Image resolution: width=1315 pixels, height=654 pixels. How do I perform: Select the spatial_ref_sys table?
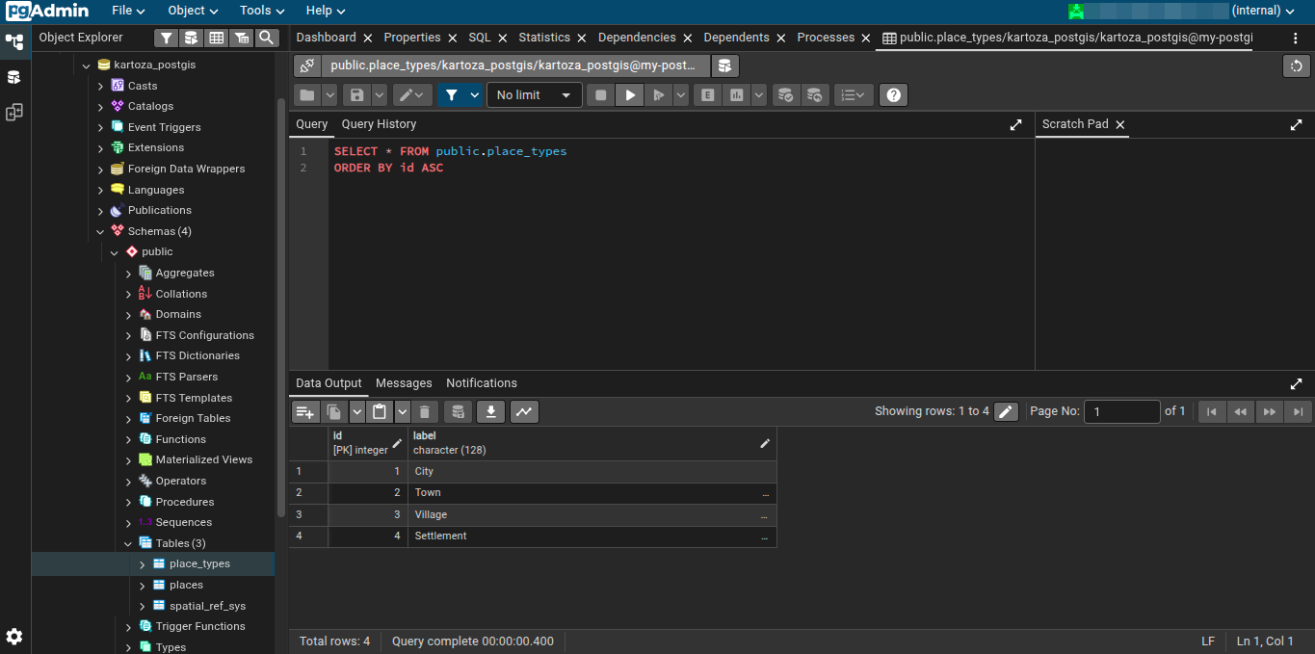pyautogui.click(x=207, y=607)
